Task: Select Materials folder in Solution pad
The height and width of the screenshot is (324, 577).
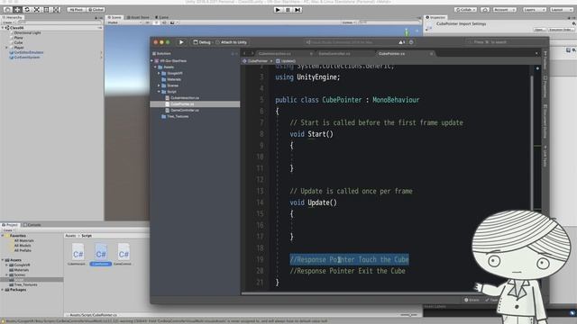Action: pos(171,79)
